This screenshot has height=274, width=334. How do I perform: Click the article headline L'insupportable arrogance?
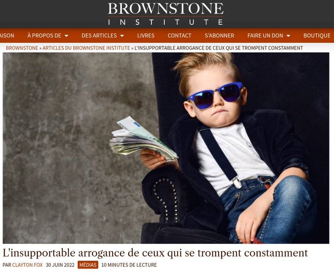155,253
